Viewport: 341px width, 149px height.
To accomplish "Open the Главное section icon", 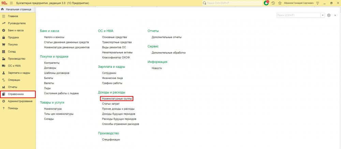I will point(3,16).
